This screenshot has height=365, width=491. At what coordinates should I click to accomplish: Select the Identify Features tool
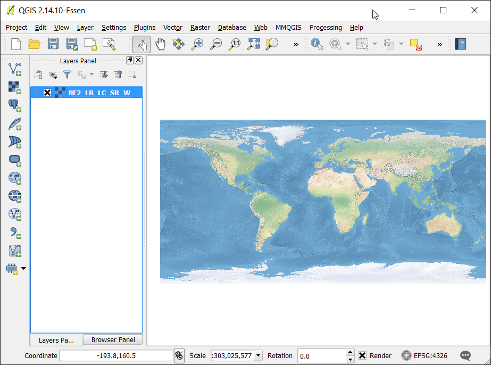coord(317,44)
